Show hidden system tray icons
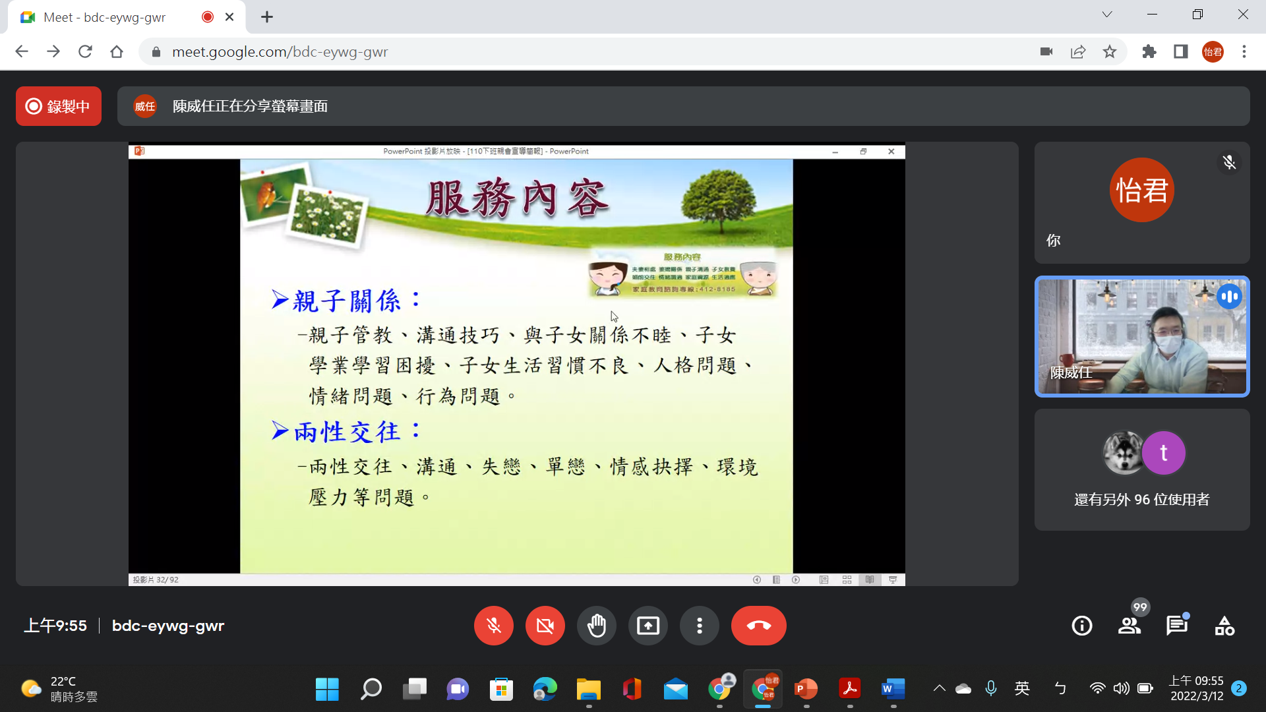The width and height of the screenshot is (1266, 712). (939, 689)
